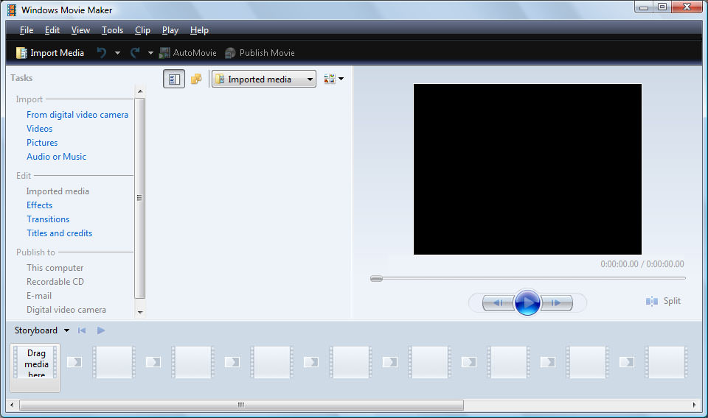Click the Titles and credits link

coord(59,233)
